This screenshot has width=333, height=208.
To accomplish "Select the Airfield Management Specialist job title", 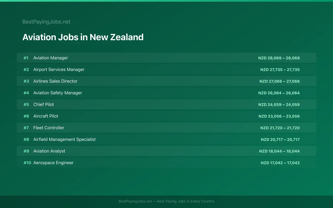I will click(x=64, y=139).
